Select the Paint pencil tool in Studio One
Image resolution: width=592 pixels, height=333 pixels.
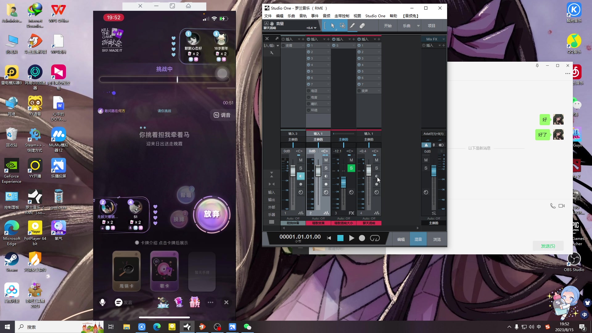(x=352, y=26)
